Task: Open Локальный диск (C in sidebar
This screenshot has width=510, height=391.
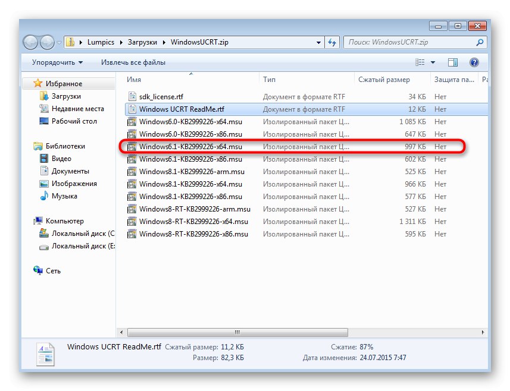Action: pyautogui.click(x=83, y=234)
